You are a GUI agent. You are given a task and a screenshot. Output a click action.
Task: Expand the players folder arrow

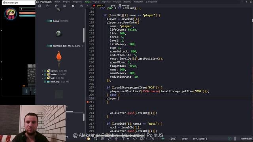[42, 71]
